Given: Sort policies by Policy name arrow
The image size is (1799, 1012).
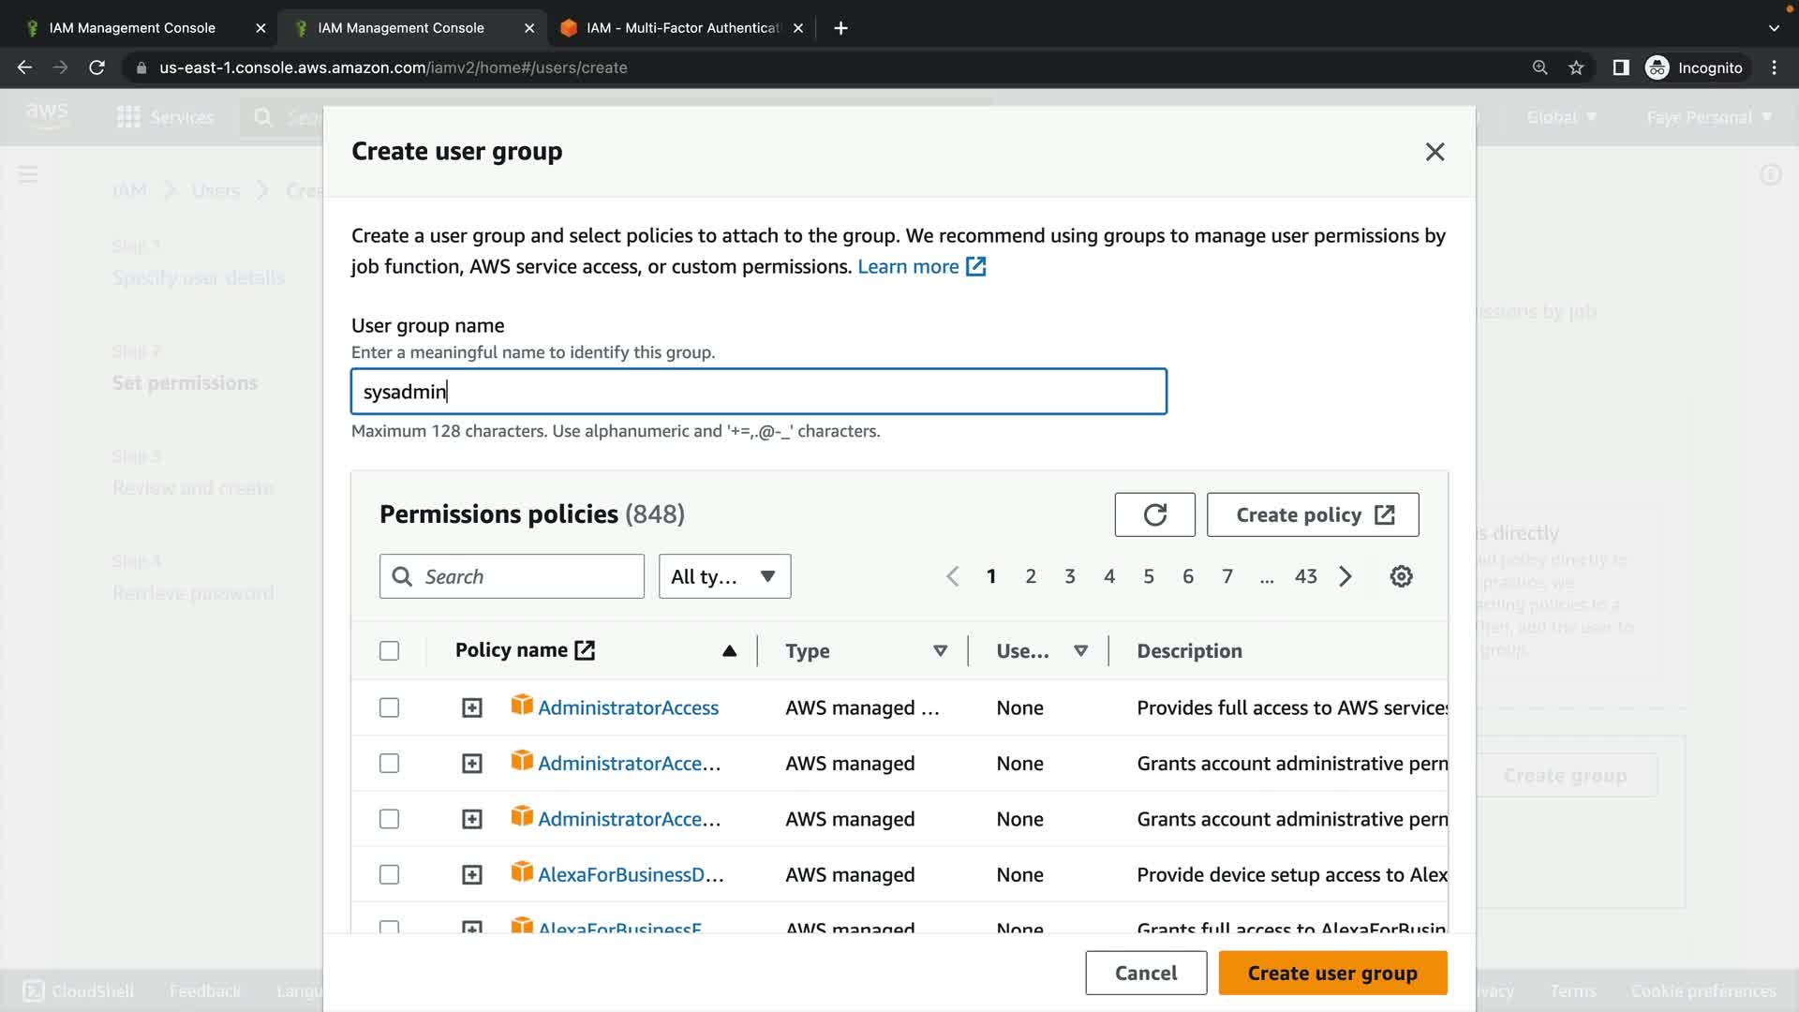Looking at the screenshot, I should point(729,651).
